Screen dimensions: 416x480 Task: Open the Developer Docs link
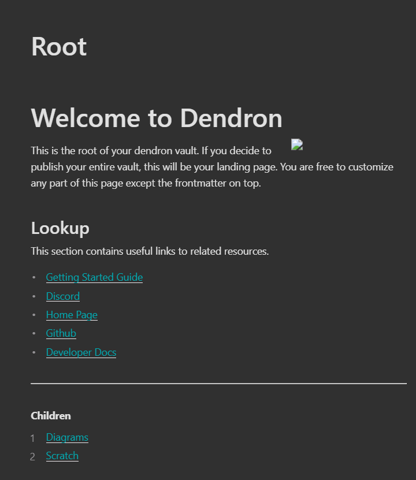(x=81, y=352)
